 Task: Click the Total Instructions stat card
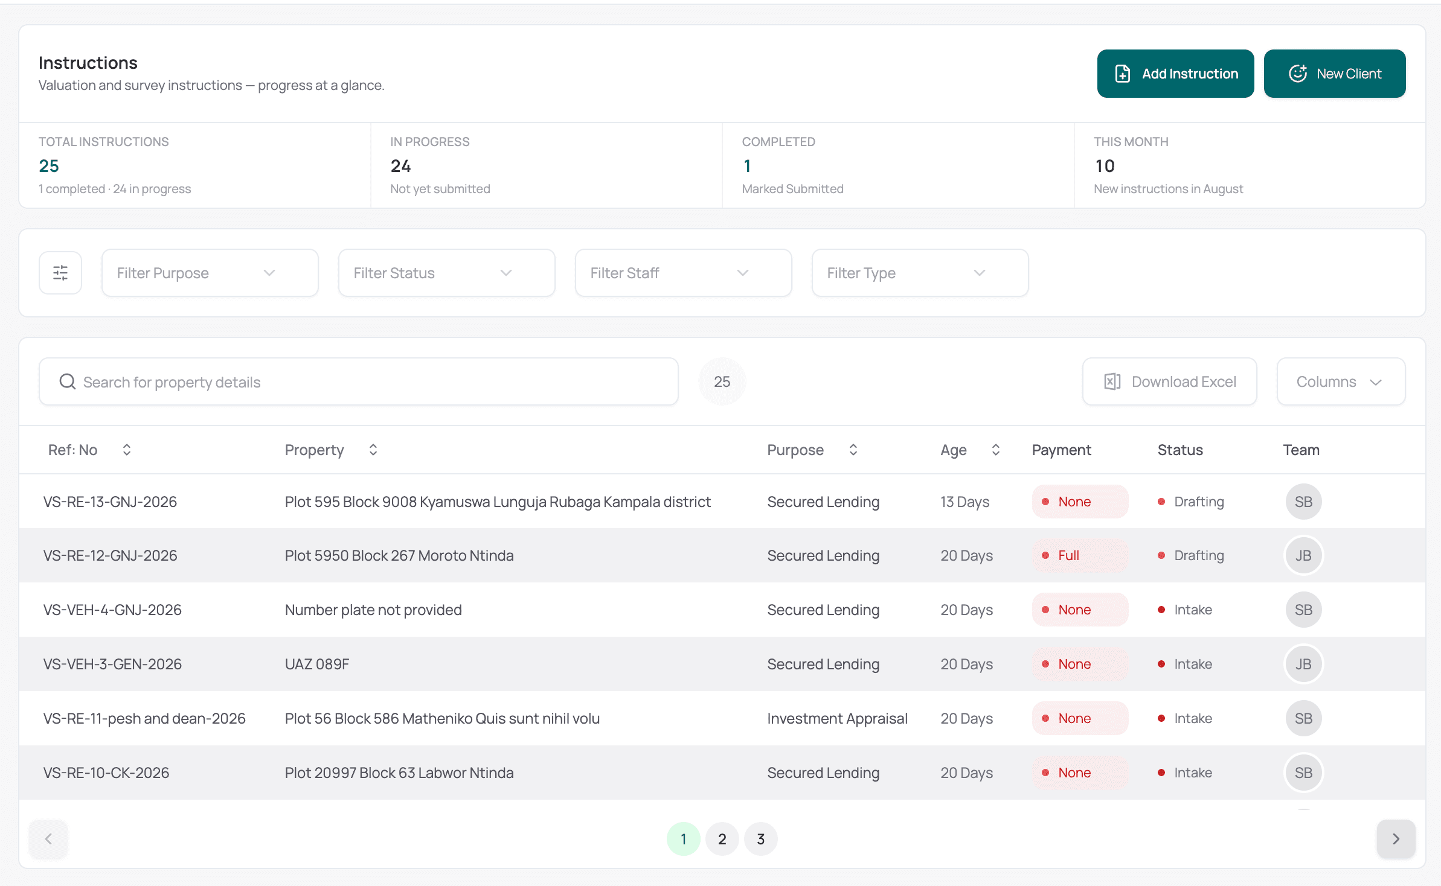[x=195, y=165]
